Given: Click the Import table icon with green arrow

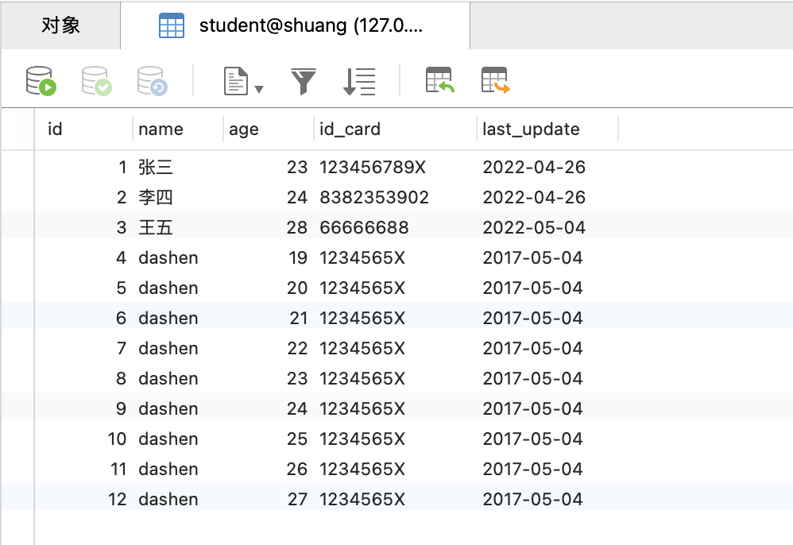Looking at the screenshot, I should click(439, 81).
